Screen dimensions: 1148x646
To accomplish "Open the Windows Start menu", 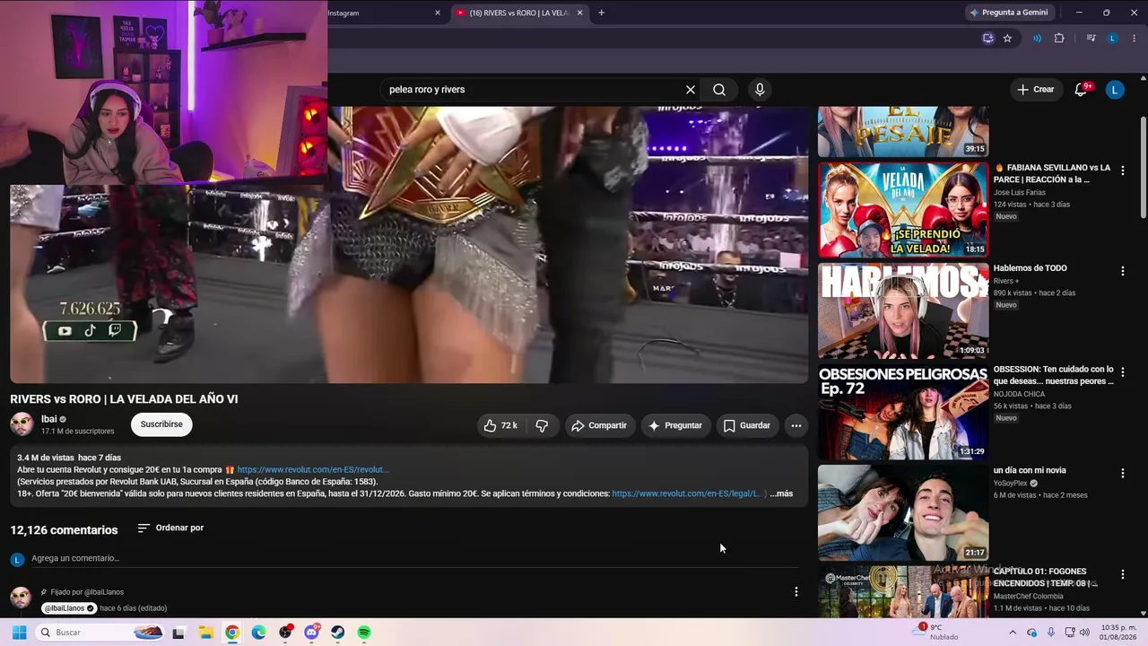I will click(19, 633).
